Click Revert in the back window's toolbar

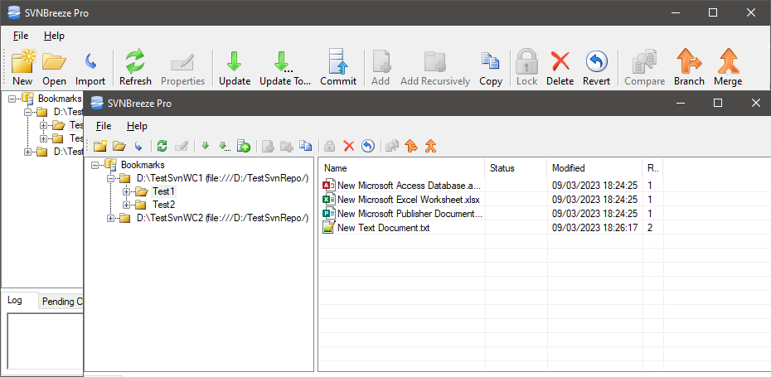596,68
